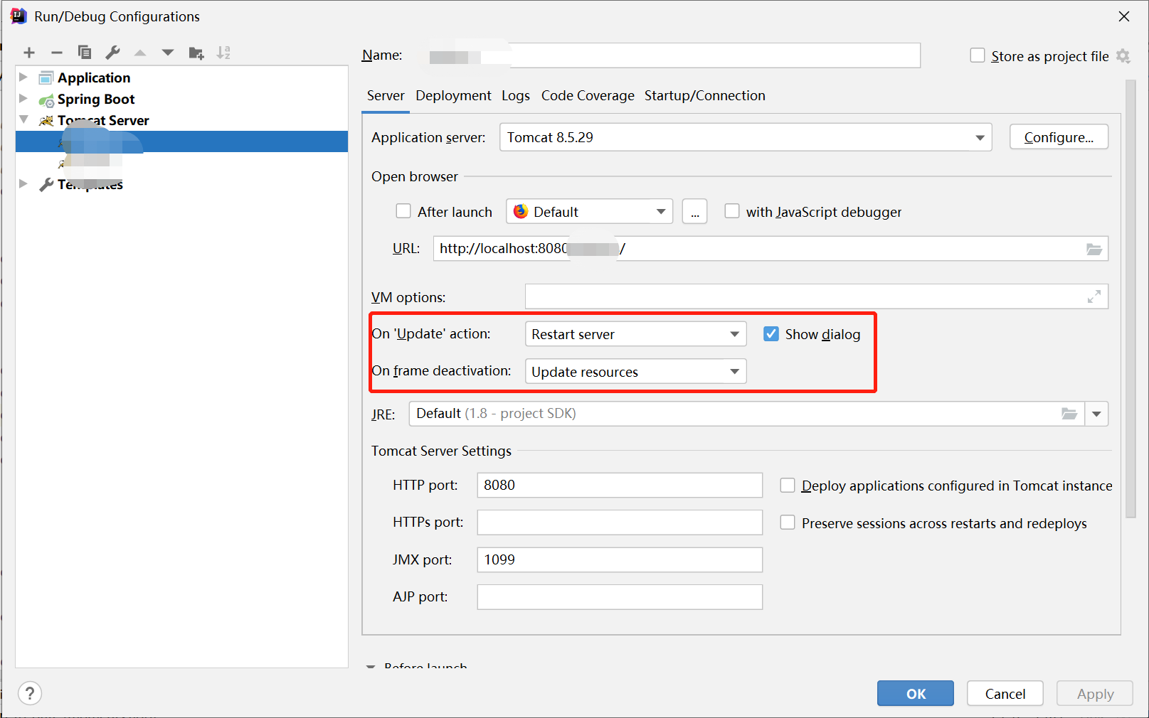1149x718 pixels.
Task: Click the Firefox browser icon
Action: pos(521,212)
